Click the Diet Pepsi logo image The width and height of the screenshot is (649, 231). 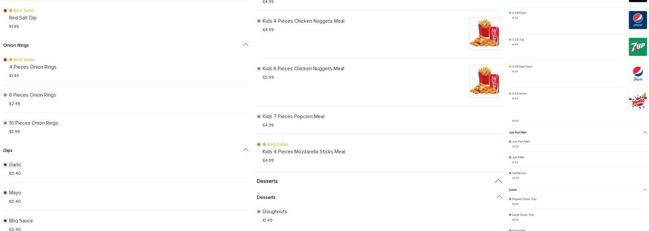[637, 73]
